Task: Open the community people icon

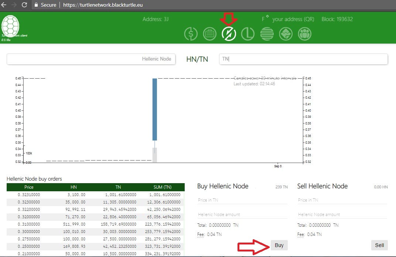Action: pos(305,34)
